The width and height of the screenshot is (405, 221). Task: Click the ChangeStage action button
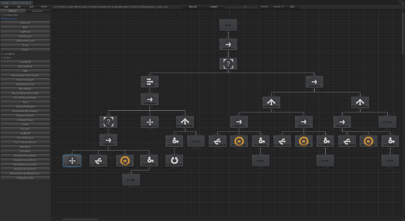(25, 120)
